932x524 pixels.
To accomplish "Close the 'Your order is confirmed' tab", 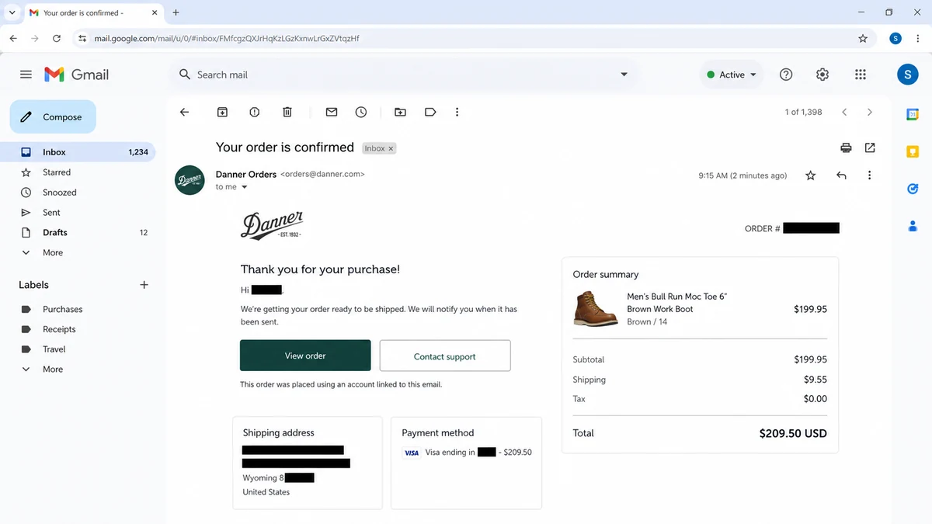I will [x=155, y=12].
